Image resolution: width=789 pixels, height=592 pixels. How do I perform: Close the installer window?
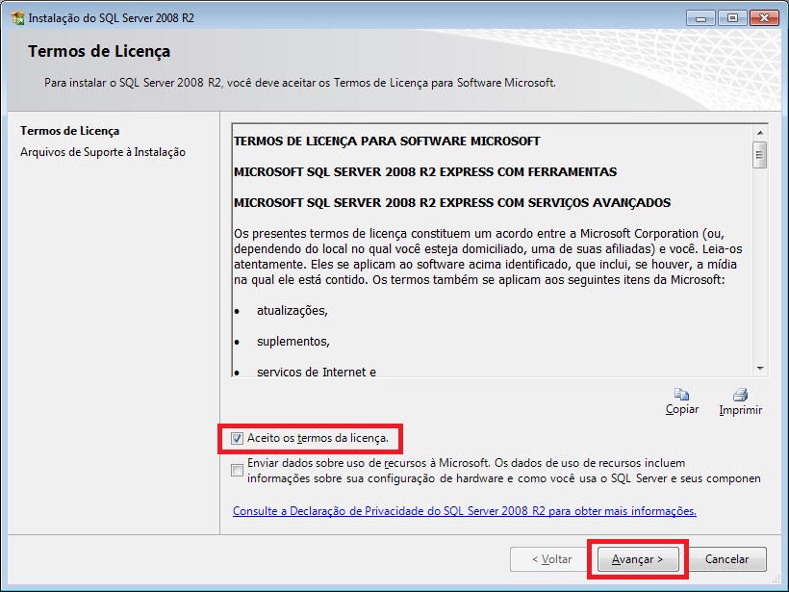click(x=764, y=18)
